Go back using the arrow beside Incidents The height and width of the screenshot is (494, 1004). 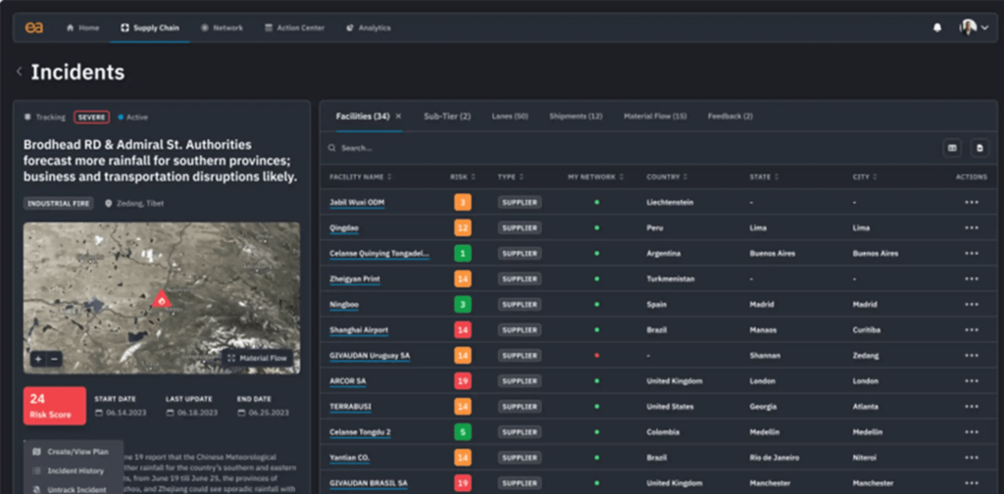pos(20,72)
